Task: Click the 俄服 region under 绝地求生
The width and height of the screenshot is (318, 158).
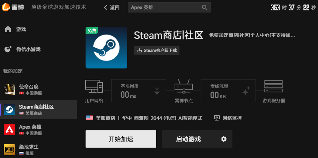Action: [27, 154]
